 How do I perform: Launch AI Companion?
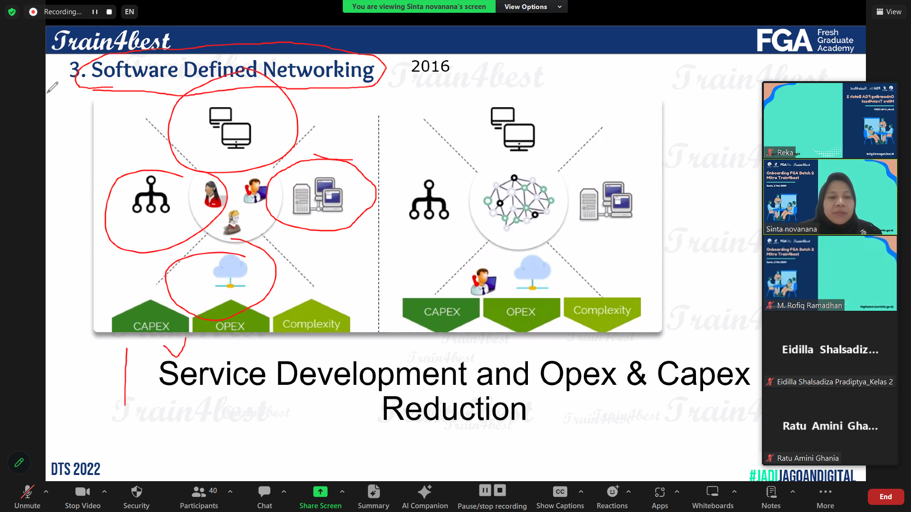[424, 492]
